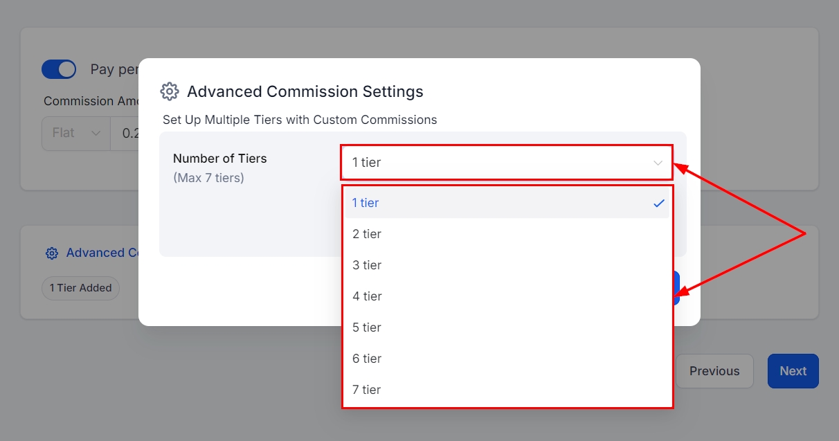This screenshot has width=839, height=441.
Task: Open the Flat commission type dropdown
Action: [x=76, y=133]
